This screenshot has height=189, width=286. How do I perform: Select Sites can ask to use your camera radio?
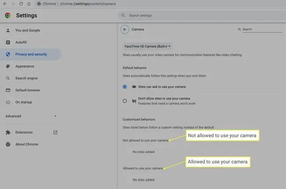coord(125,87)
